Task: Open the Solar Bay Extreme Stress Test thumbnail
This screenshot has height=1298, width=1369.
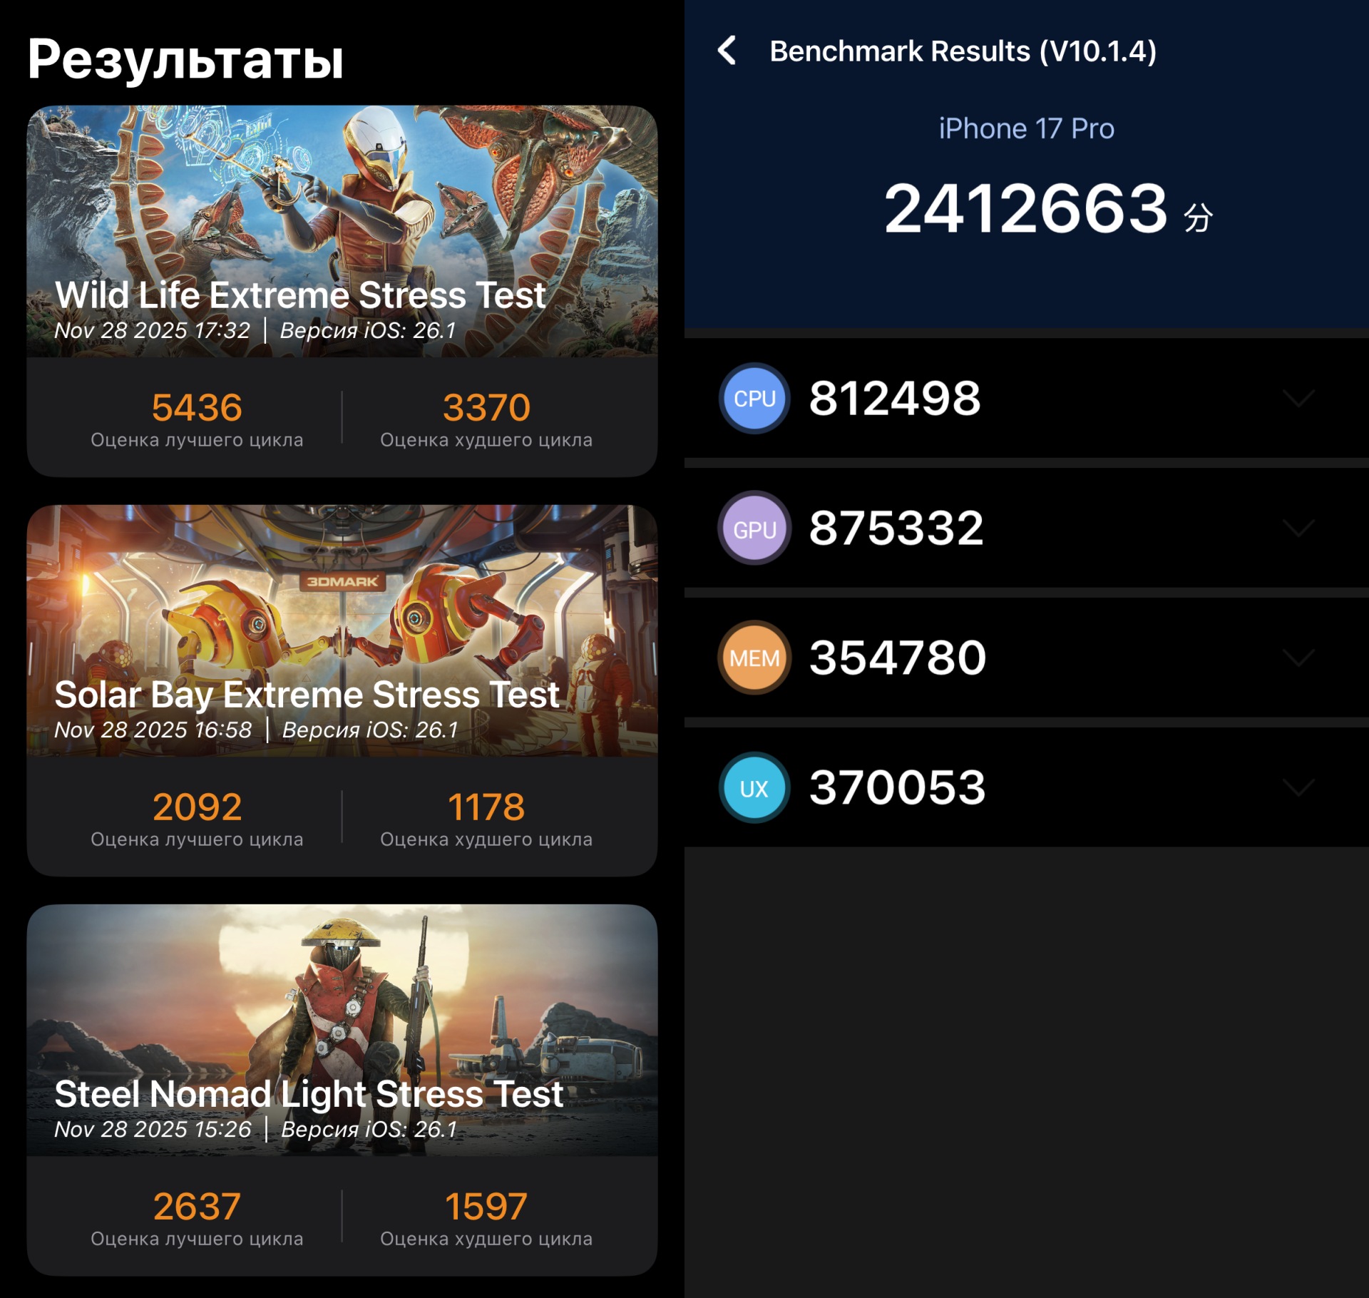Action: pyautogui.click(x=342, y=613)
